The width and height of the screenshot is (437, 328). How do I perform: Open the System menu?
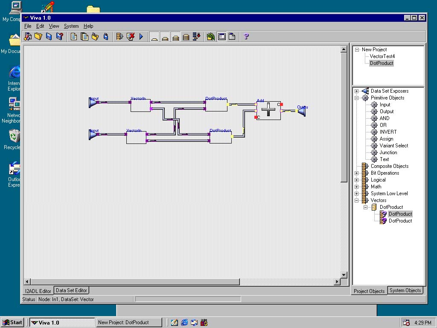(71, 26)
